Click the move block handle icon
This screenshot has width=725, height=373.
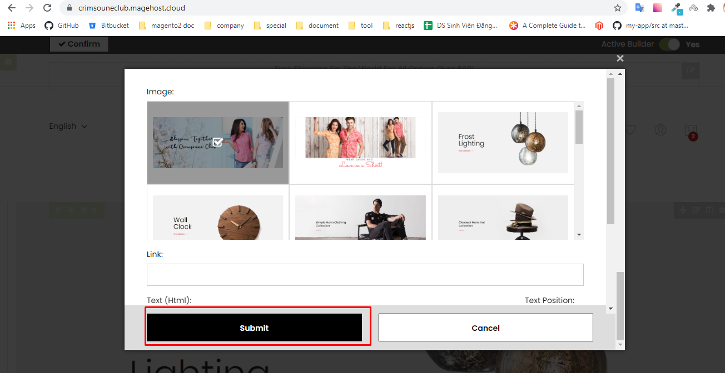tap(683, 210)
